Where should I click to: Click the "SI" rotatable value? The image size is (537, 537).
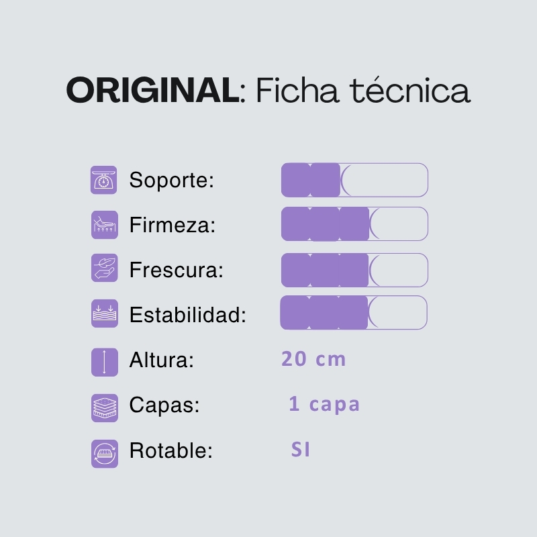pos(301,450)
